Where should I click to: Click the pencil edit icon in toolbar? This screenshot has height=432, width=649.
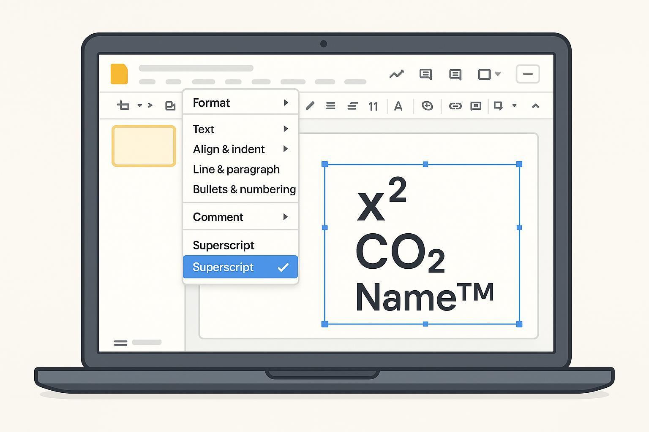[310, 105]
